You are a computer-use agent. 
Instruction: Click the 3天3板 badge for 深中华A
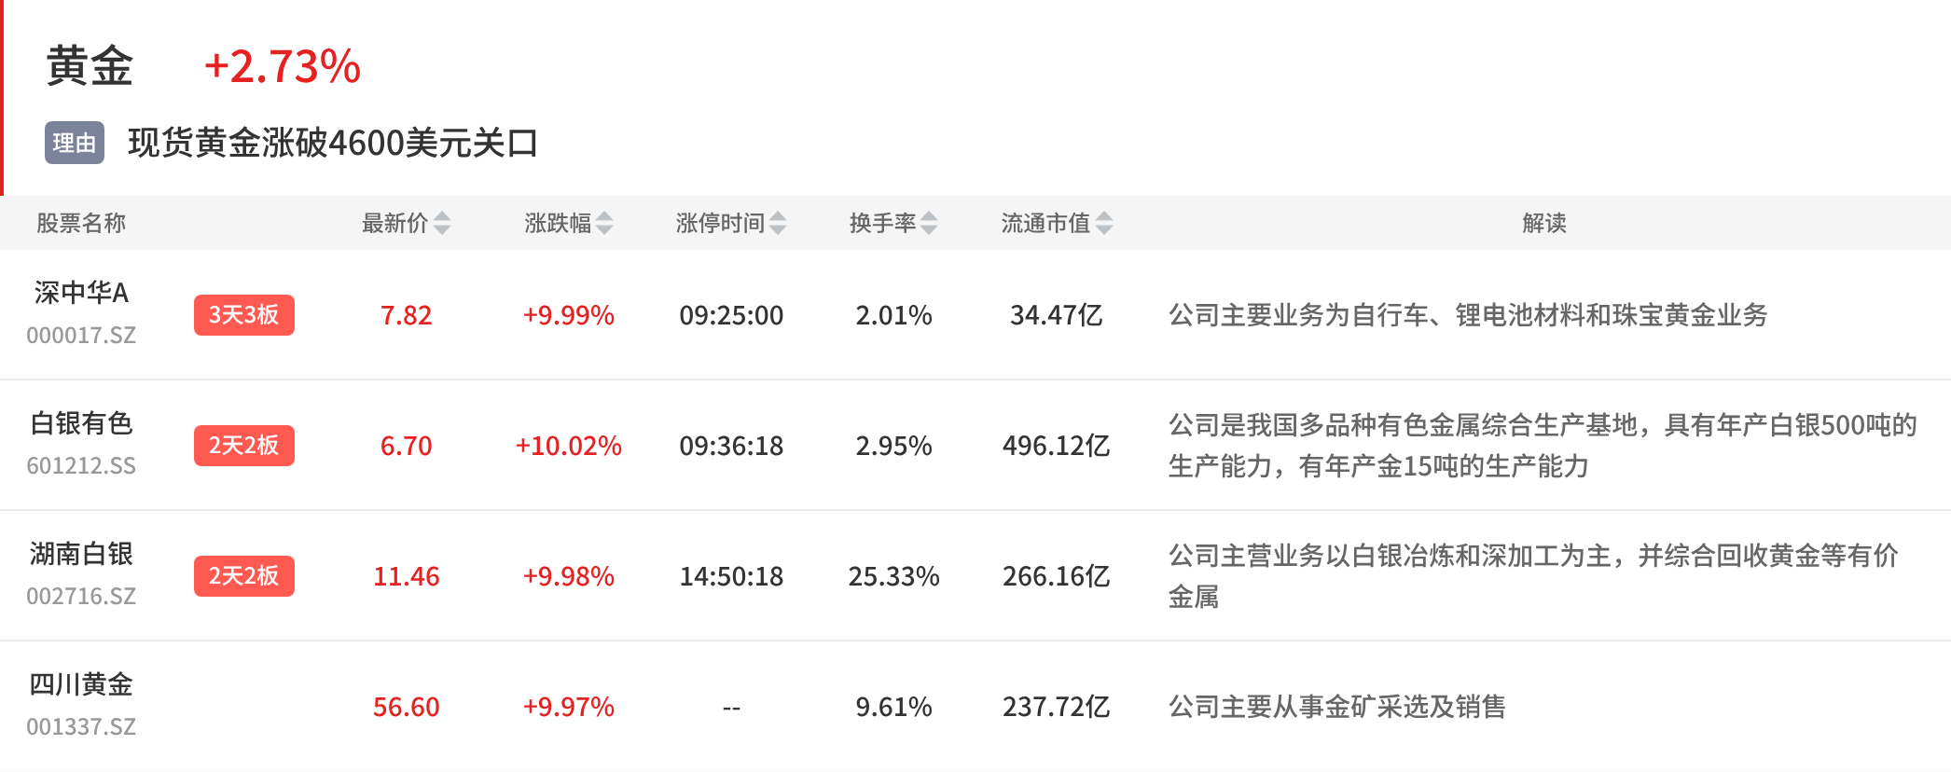(244, 315)
